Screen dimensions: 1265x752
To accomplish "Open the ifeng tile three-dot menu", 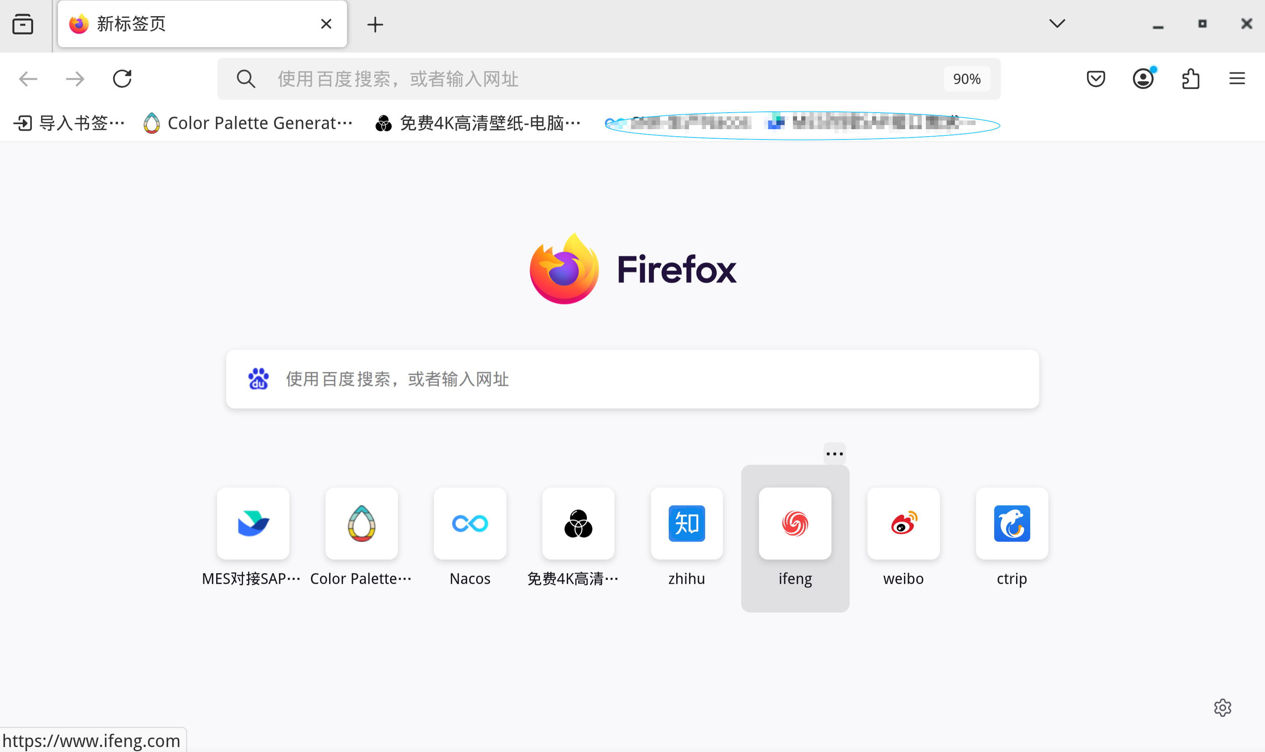I will coord(834,453).
